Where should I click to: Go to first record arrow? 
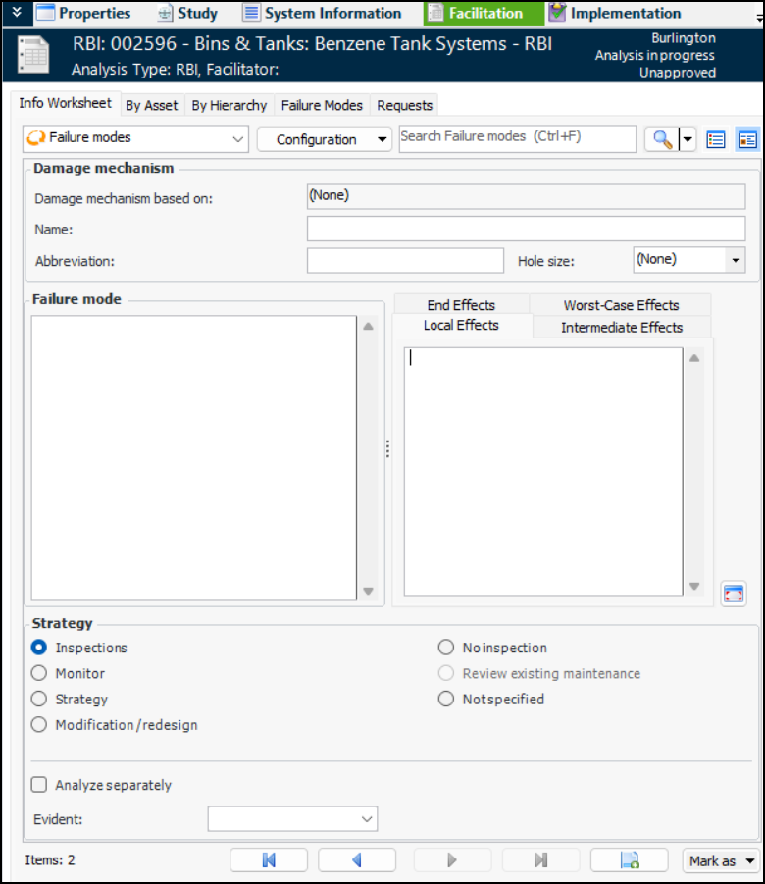[269, 860]
